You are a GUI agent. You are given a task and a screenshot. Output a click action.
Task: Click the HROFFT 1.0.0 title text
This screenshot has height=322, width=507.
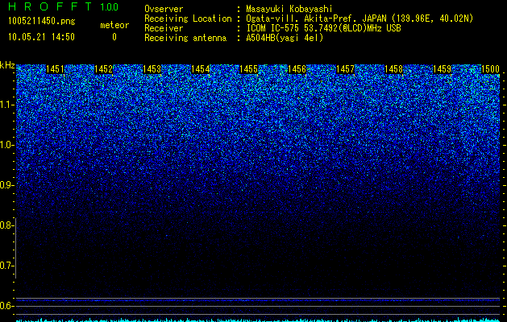click(63, 6)
